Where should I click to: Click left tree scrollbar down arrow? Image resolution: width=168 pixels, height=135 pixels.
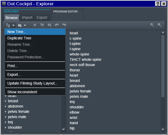coord(63,129)
